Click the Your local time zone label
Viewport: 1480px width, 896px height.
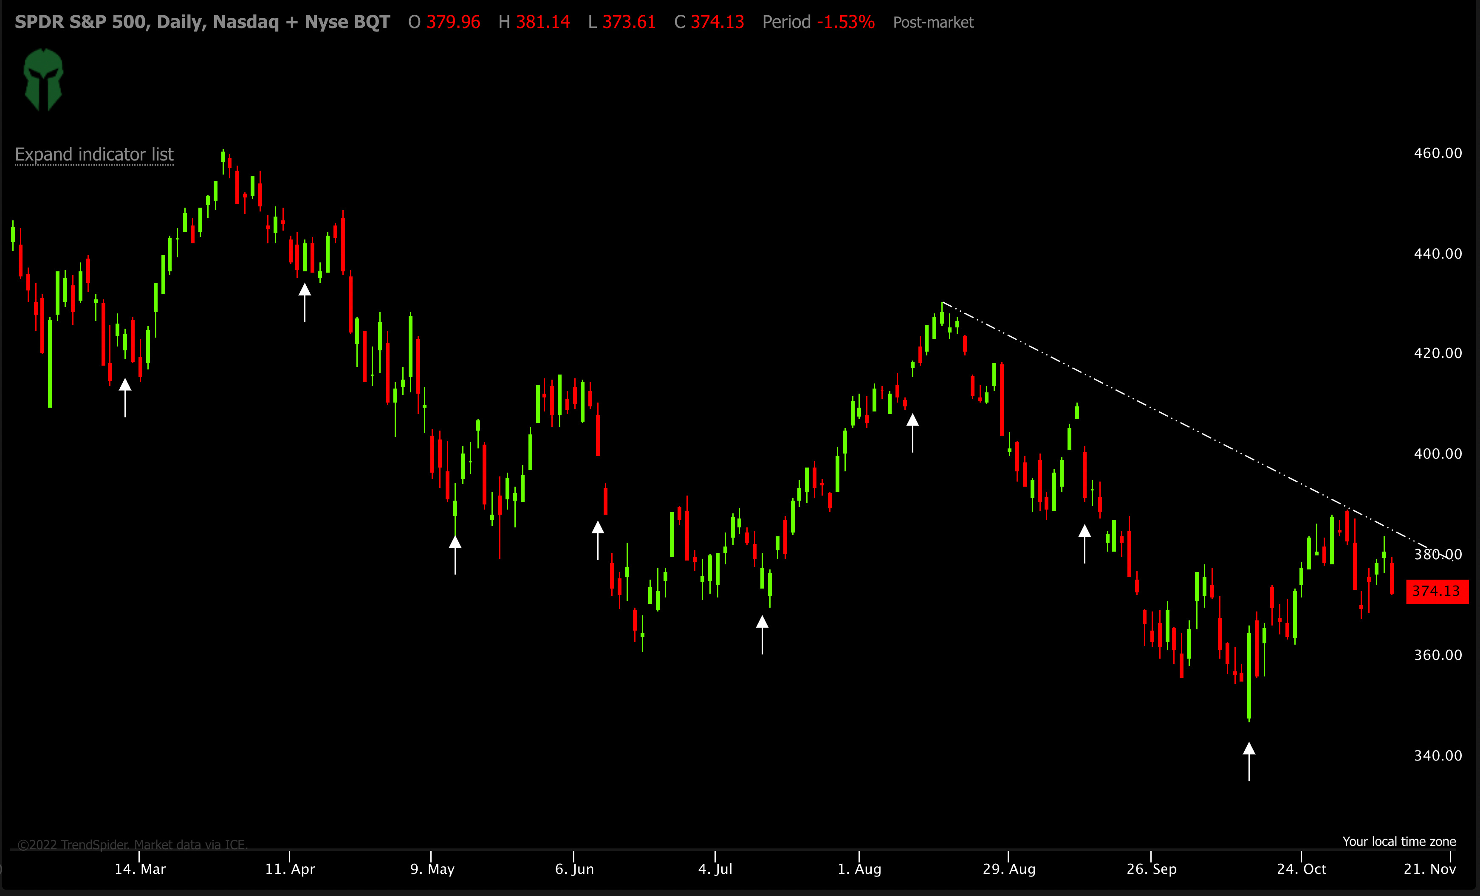1400,841
